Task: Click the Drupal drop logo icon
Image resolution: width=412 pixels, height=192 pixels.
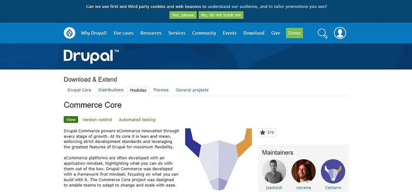Action: pos(69,33)
